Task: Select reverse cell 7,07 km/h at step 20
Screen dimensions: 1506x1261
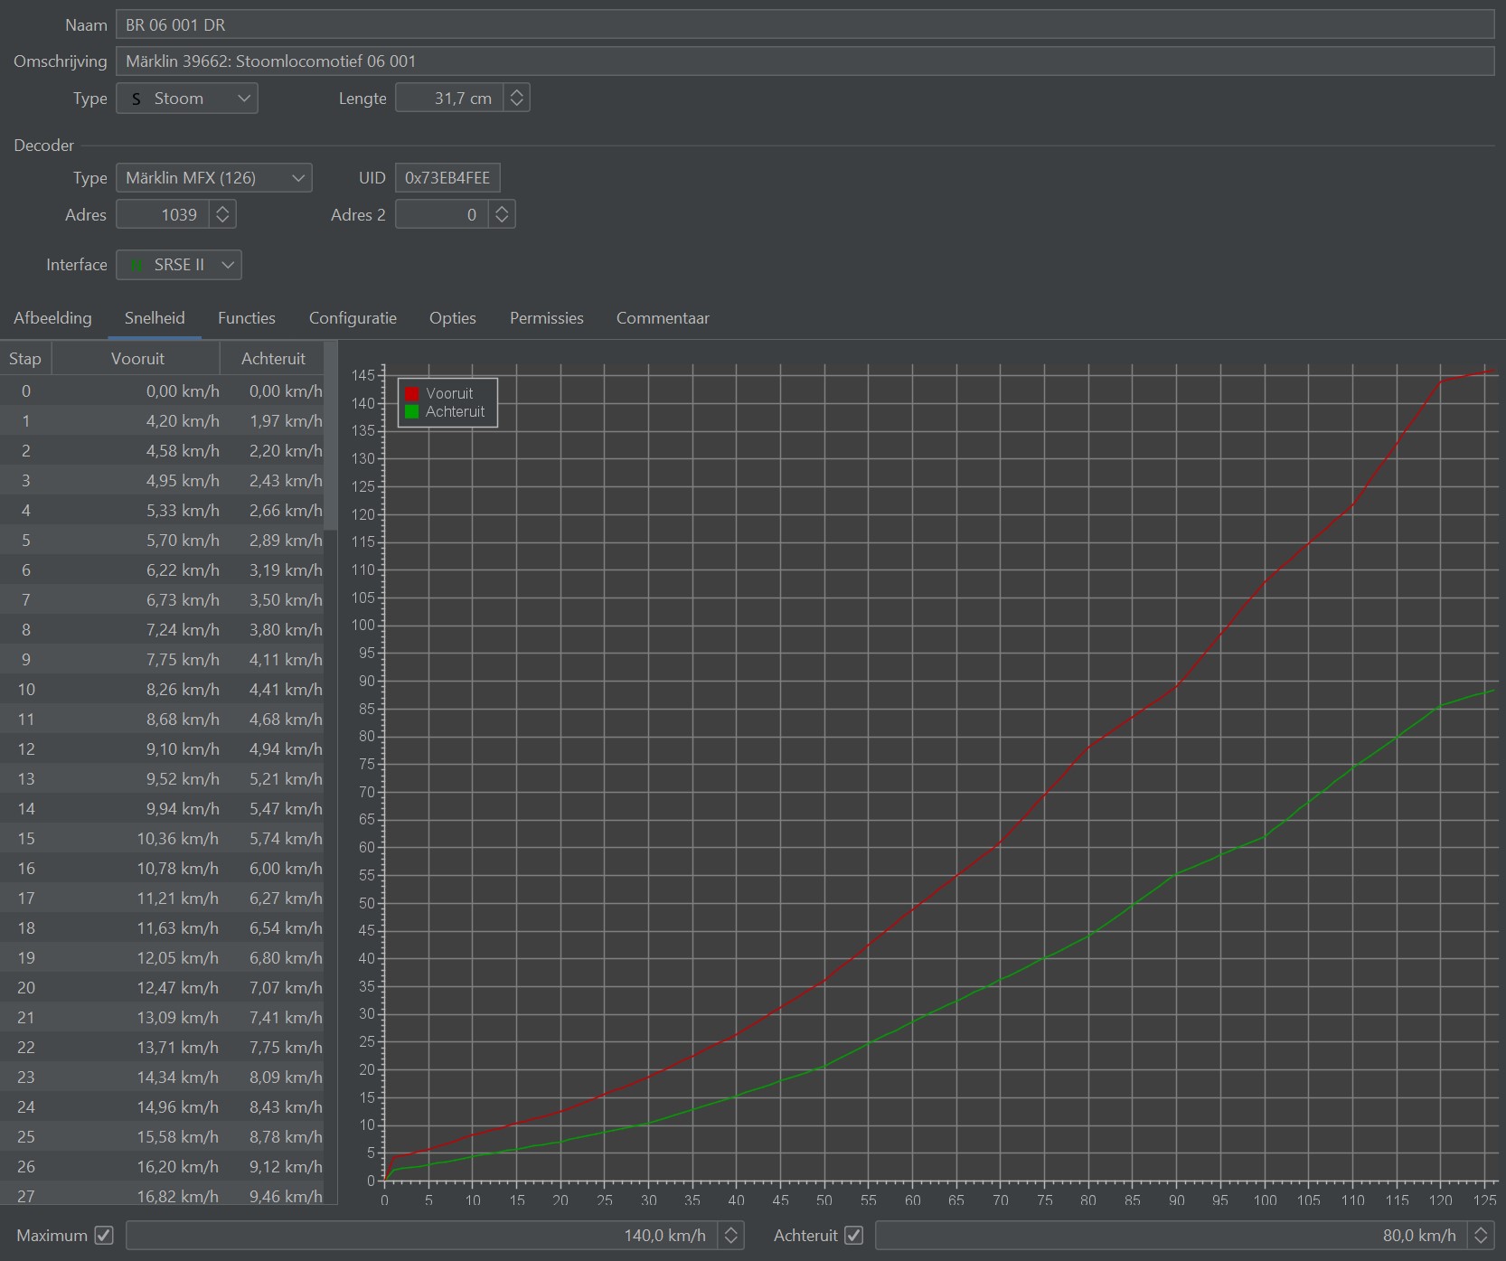Action: click(x=273, y=988)
